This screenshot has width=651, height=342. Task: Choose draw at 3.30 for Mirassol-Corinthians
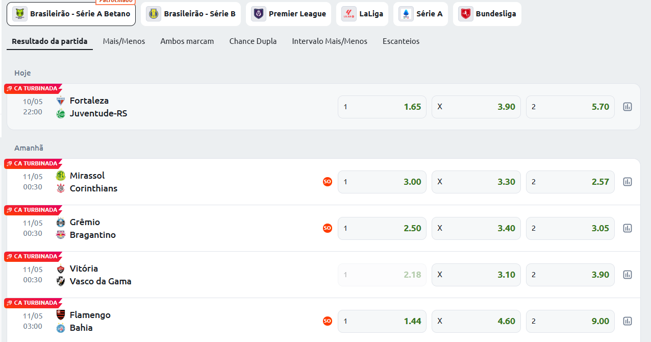476,182
